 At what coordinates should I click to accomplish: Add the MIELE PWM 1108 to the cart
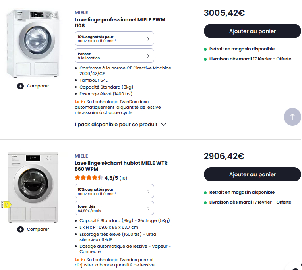coord(252,31)
